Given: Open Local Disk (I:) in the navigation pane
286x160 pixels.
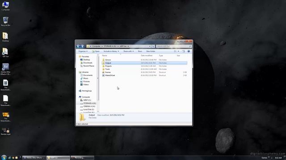Looking at the screenshot, I should tap(88, 109).
